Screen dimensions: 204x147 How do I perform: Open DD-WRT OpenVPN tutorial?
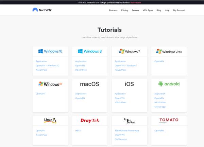(x=120, y=135)
